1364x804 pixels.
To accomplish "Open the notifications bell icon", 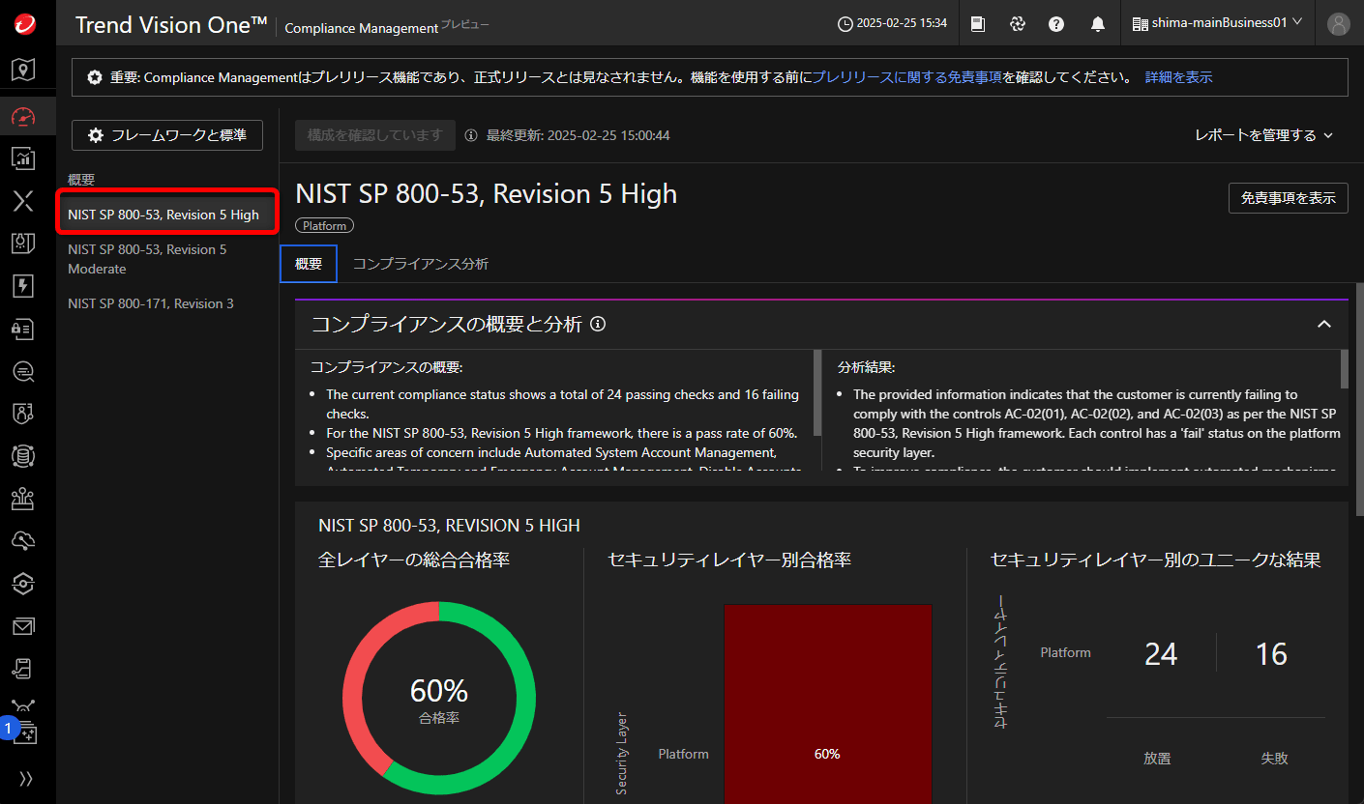I will pos(1098,24).
